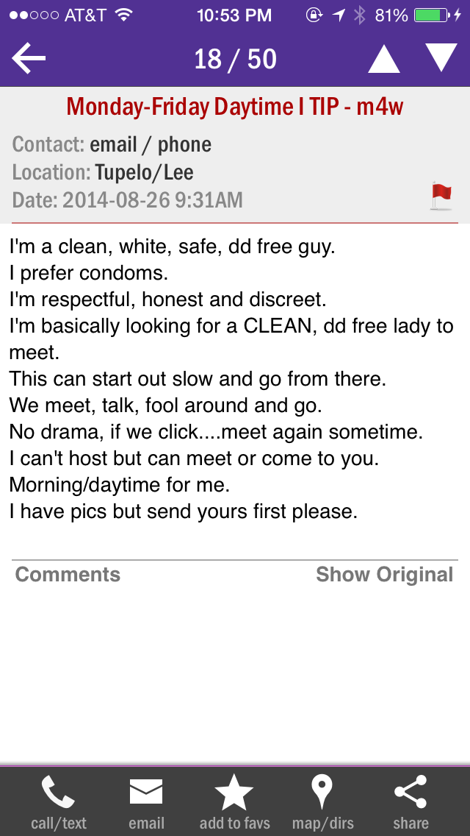Tap the Tupelo/Lee location text
The width and height of the screenshot is (470, 836).
(144, 172)
